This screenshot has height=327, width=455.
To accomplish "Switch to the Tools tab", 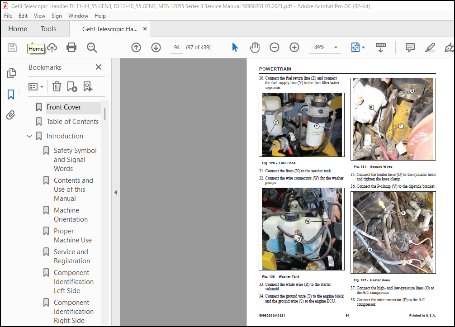I will [48, 29].
